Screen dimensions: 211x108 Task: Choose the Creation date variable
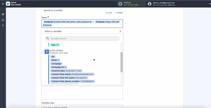coord(66,71)
